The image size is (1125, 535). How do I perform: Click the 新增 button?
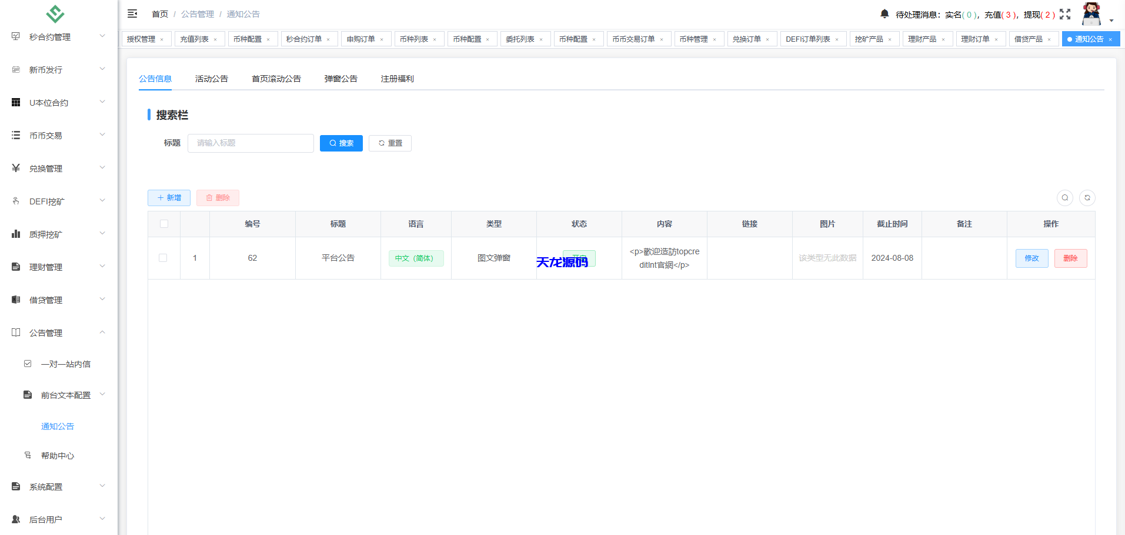169,198
